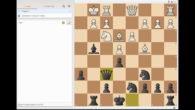
Task: Select the white bishop on e3
Action: click(119, 36)
